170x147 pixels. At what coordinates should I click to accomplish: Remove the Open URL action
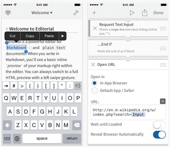tap(93, 65)
